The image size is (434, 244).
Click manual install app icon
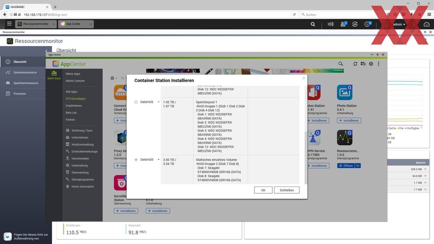(x=363, y=64)
